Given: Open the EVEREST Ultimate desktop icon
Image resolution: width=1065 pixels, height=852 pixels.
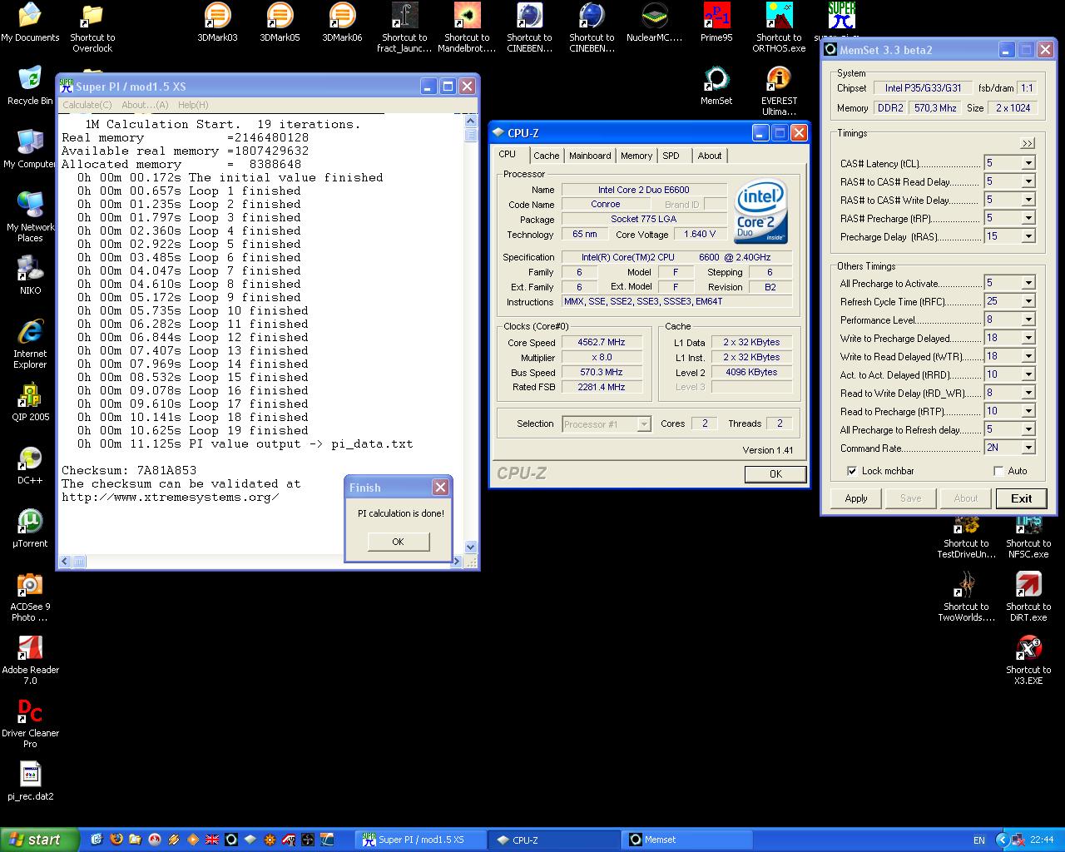Looking at the screenshot, I should click(779, 91).
